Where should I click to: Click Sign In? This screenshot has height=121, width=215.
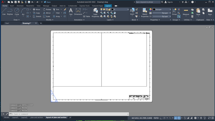(x=169, y=2)
